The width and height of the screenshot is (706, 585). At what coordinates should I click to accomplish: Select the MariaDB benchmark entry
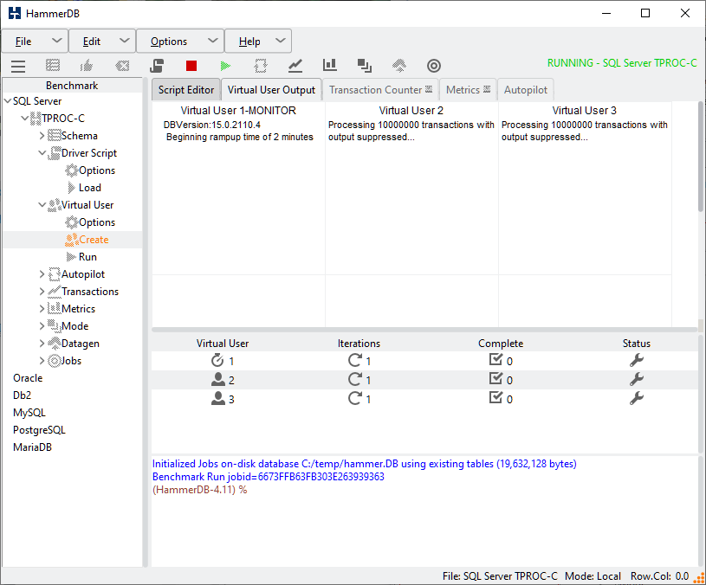tap(32, 447)
